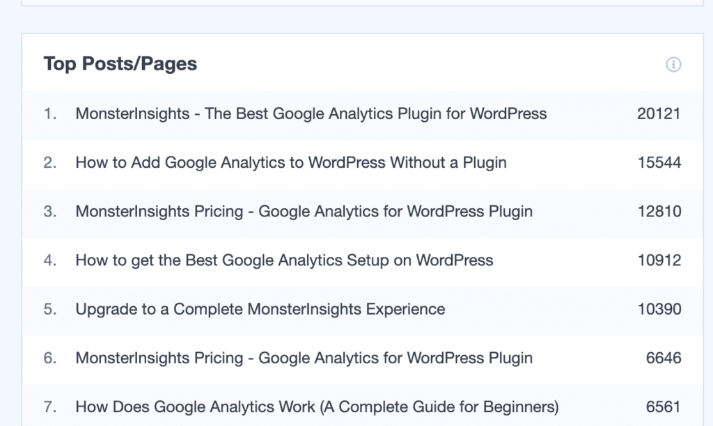Select the view count 10390
The image size is (713, 426).
click(x=659, y=309)
